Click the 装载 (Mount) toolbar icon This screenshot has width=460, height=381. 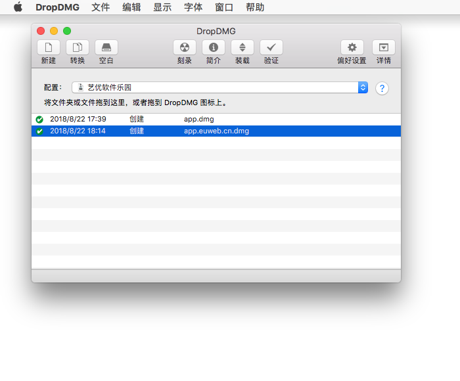(x=242, y=47)
